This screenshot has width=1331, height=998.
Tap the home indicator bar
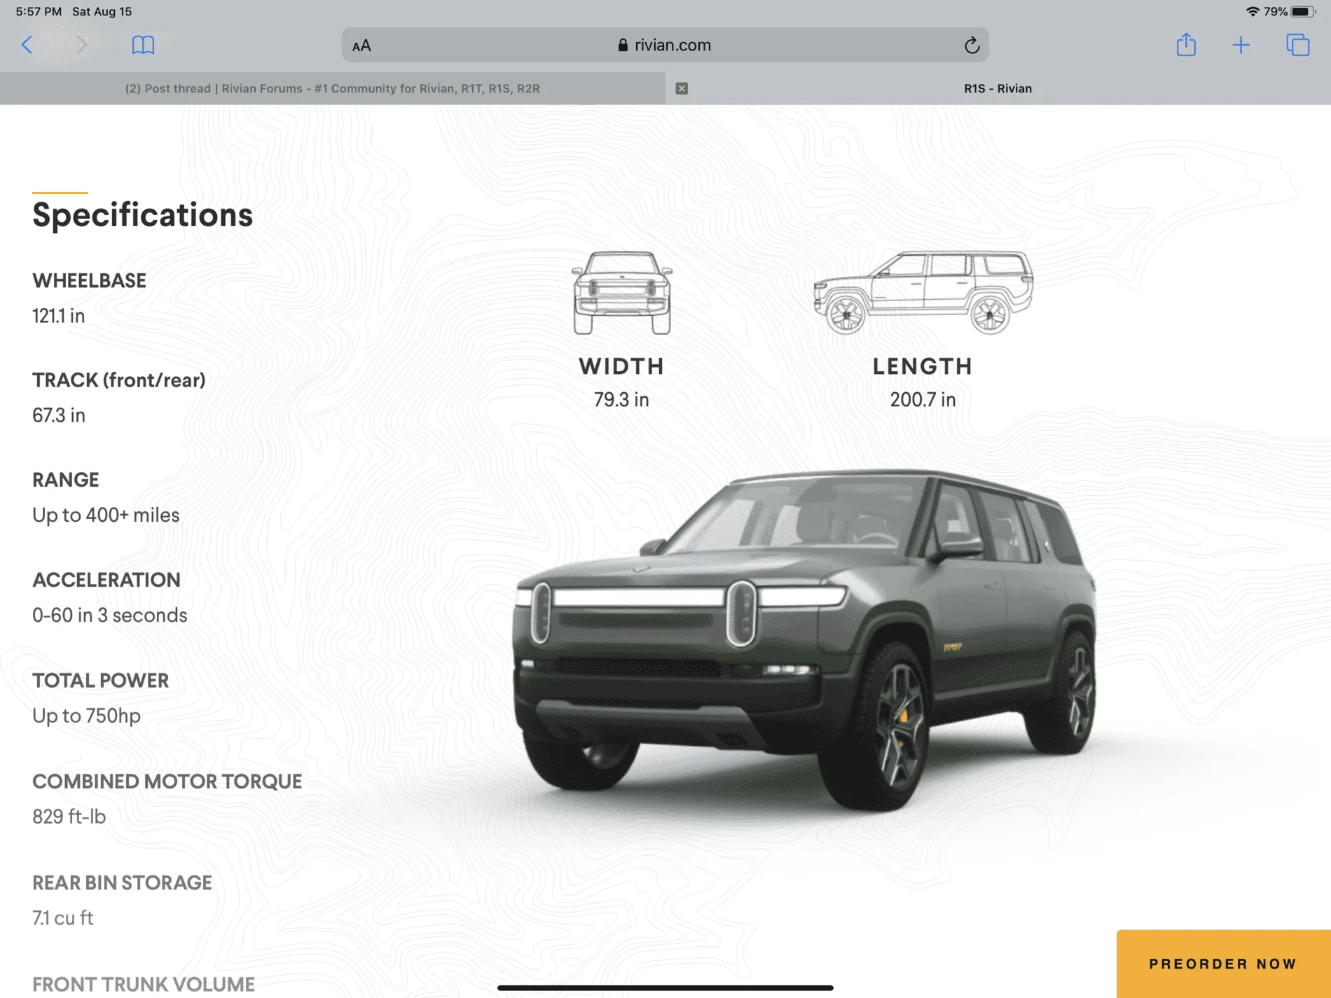(x=665, y=987)
